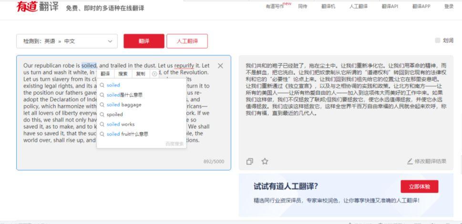Viewport: 462px width, 224px height.
Task: Click the pencil edit translation icon
Action: click(410, 161)
